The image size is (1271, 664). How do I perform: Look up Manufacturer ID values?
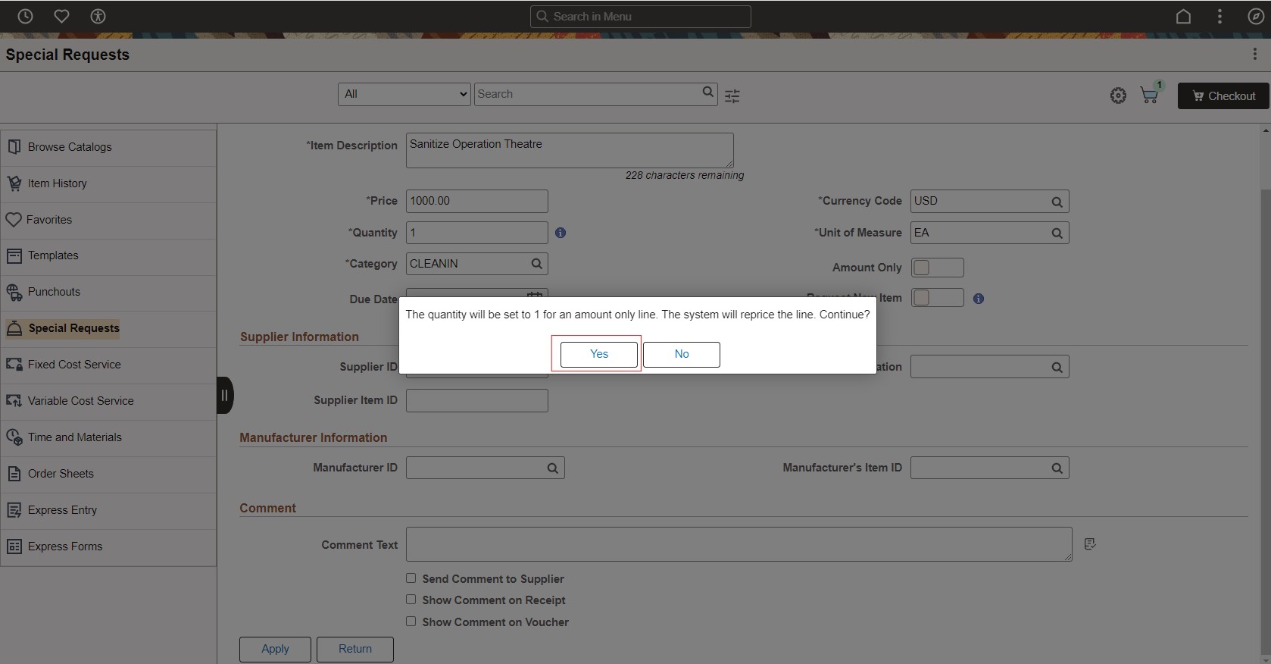coord(553,468)
